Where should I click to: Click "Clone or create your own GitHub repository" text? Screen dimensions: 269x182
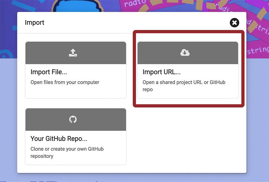pos(67,152)
